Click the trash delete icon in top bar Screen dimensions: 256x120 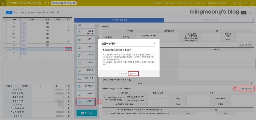pos(241,3)
